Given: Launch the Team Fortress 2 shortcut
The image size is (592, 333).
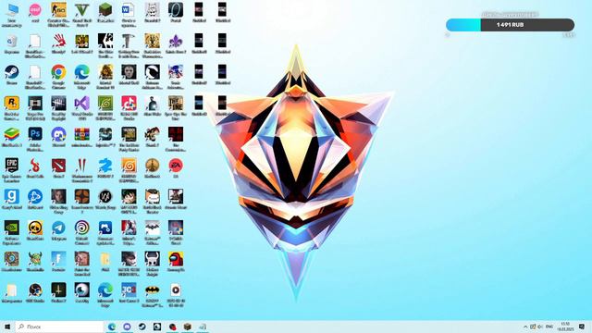Looking at the screenshot, I should click(x=82, y=197).
